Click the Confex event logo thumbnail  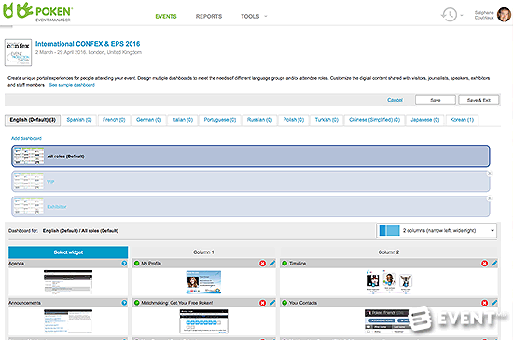(x=18, y=52)
